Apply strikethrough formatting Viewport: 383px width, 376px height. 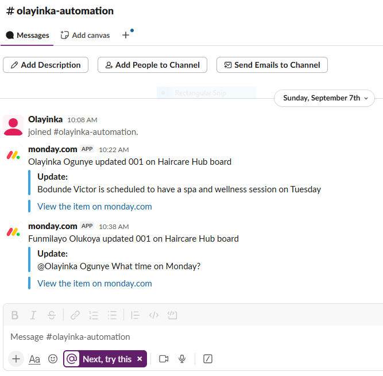tap(52, 315)
